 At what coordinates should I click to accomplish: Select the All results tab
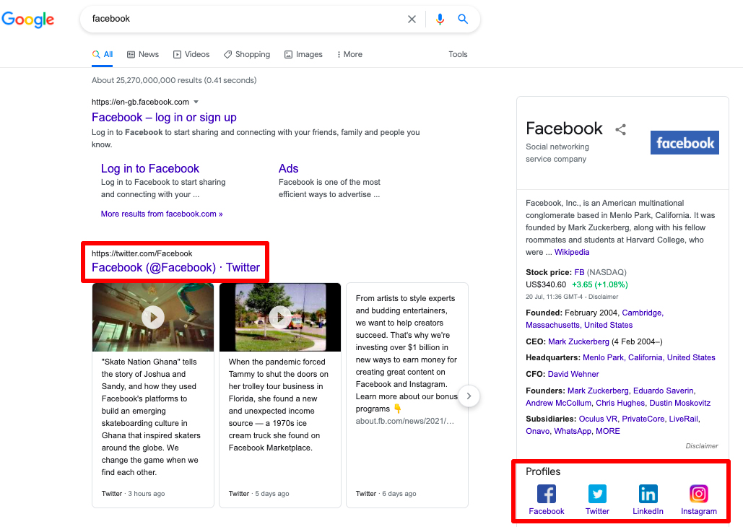[x=103, y=54]
